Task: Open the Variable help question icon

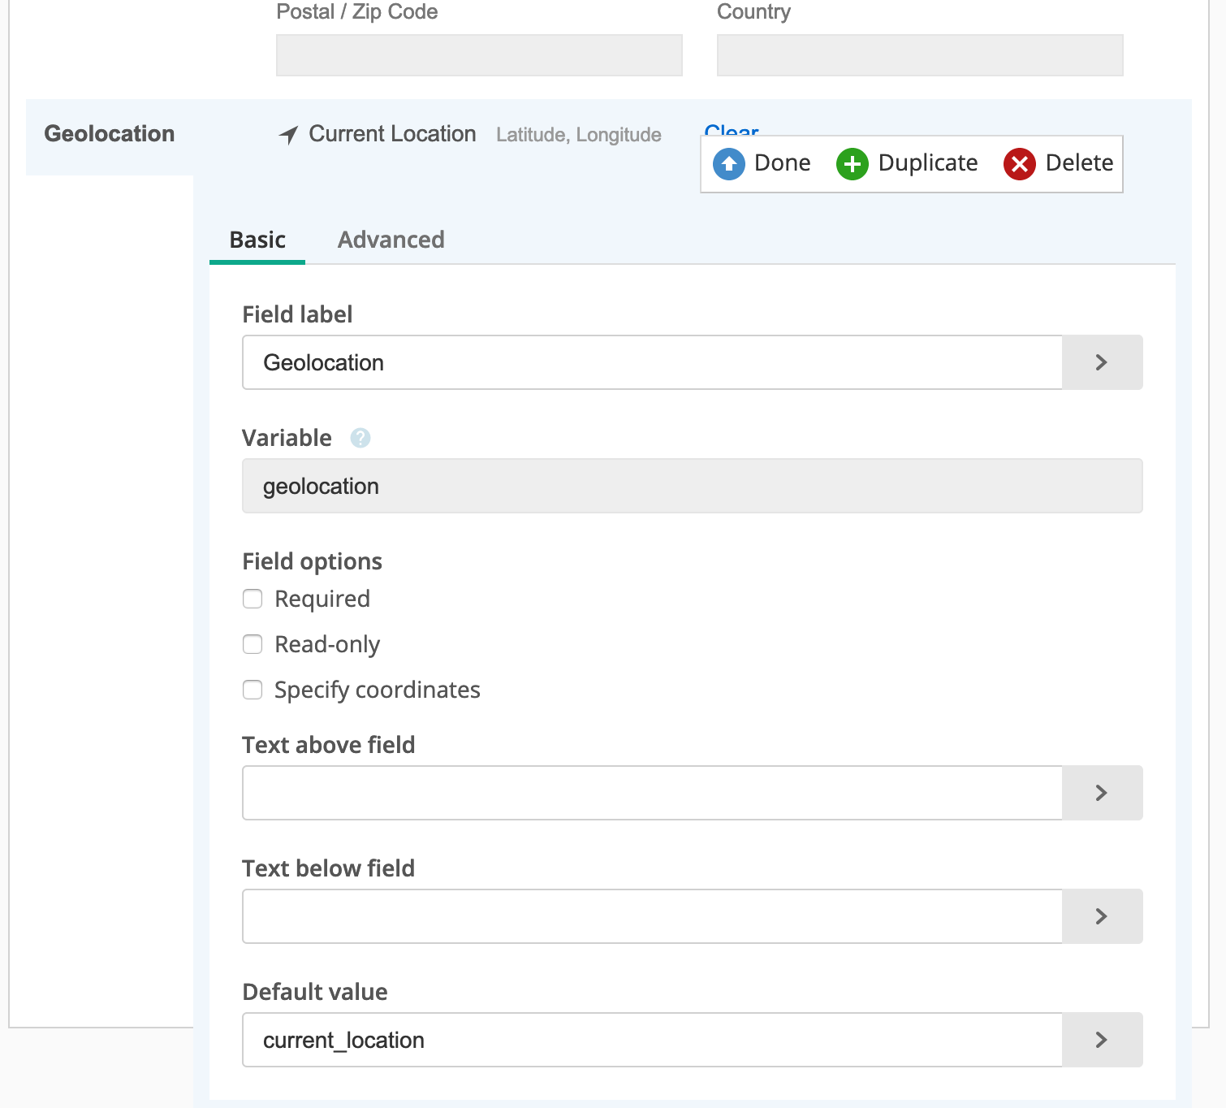Action: coord(360,439)
